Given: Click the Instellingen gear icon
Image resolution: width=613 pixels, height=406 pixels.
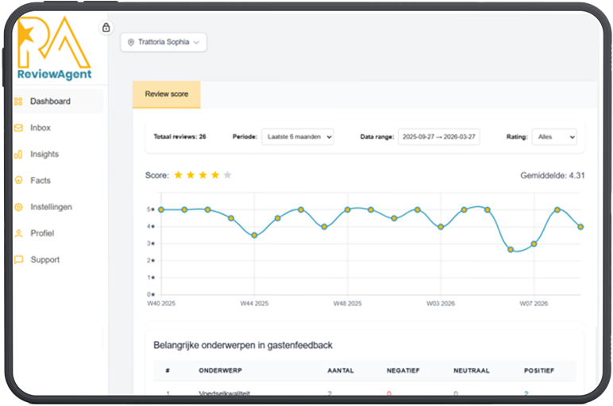Looking at the screenshot, I should [x=18, y=207].
